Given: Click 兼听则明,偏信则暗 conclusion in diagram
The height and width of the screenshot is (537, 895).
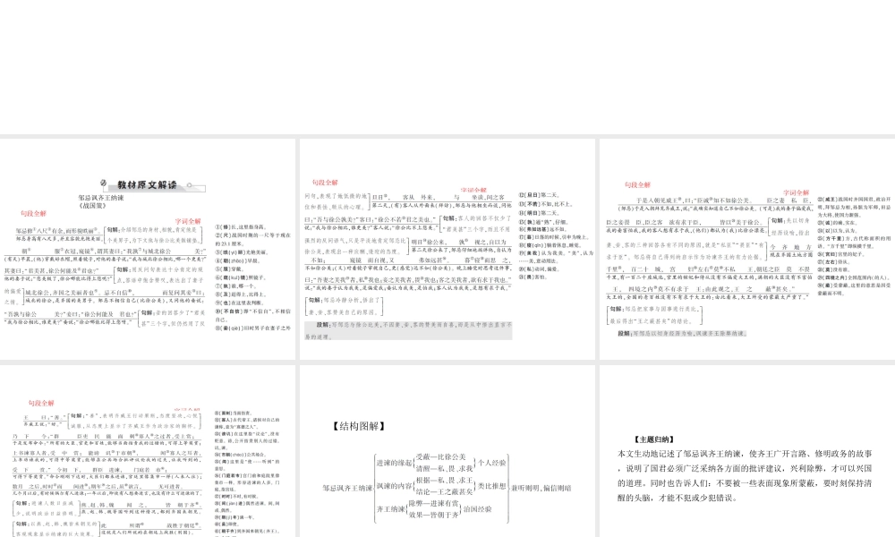Looking at the screenshot, I should pos(541,489).
